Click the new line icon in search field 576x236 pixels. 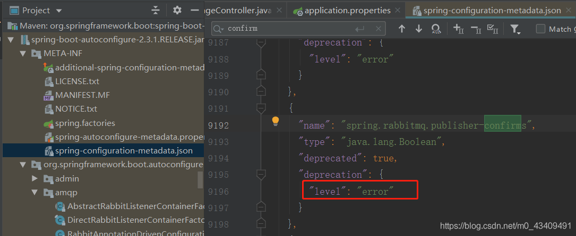coord(359,29)
